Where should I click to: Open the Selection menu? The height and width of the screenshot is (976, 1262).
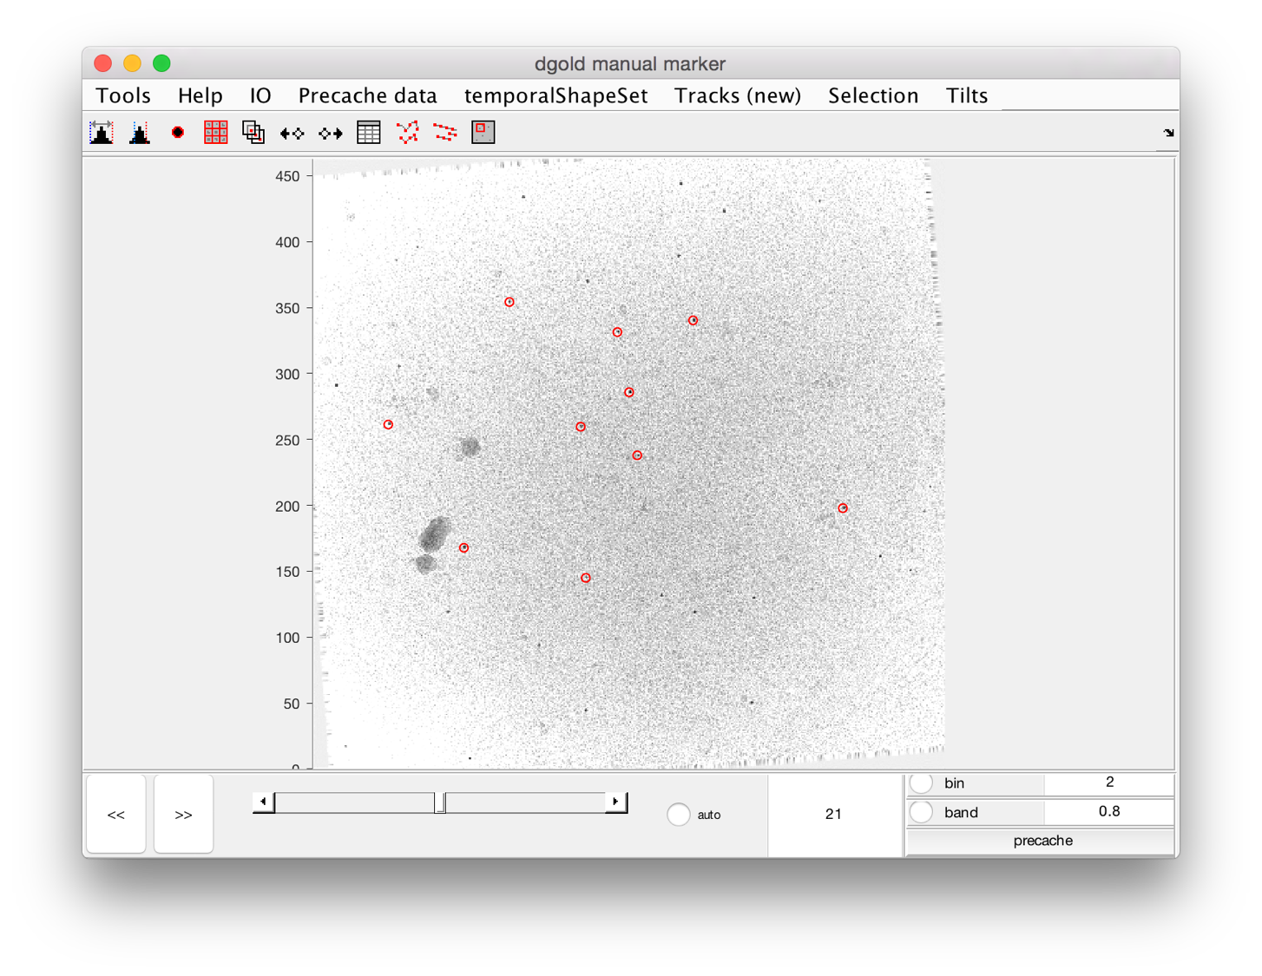pos(873,95)
